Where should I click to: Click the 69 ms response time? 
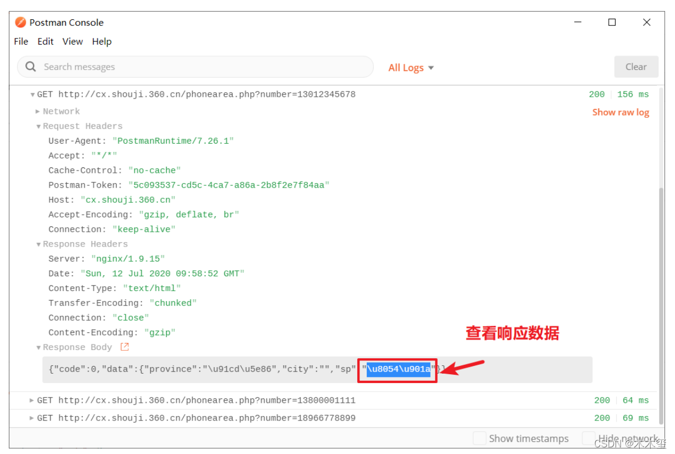coord(635,418)
